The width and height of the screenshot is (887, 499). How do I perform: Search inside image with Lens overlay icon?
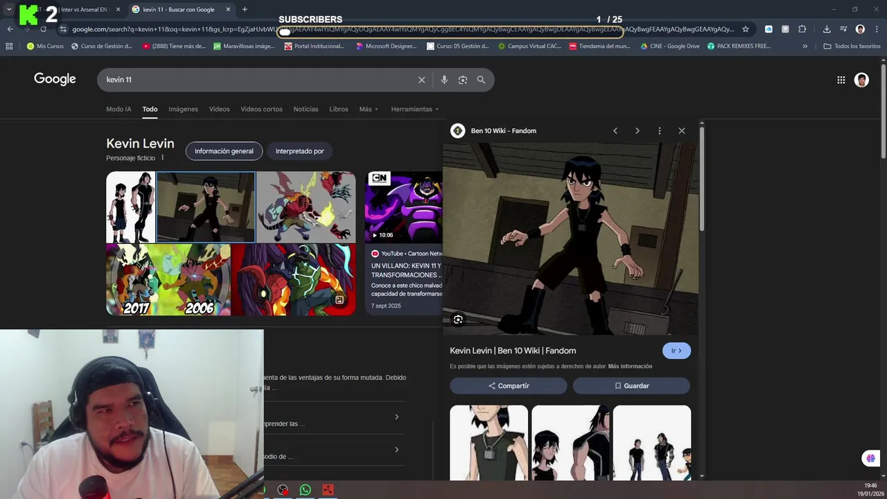(458, 319)
